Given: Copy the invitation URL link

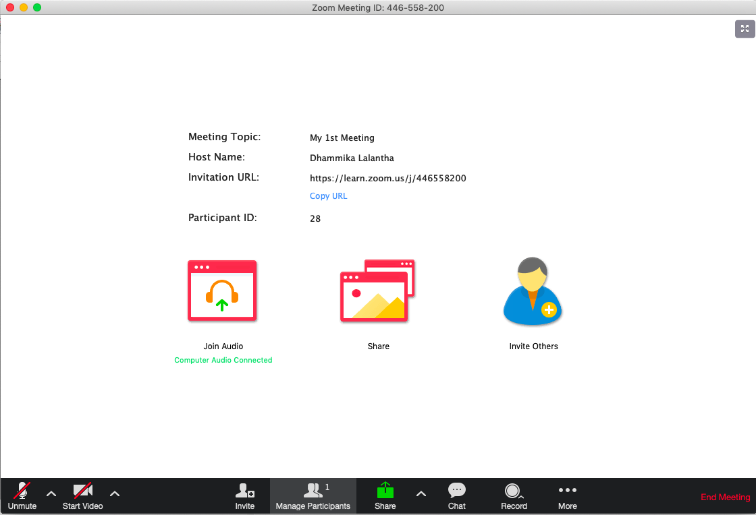Looking at the screenshot, I should [x=328, y=196].
